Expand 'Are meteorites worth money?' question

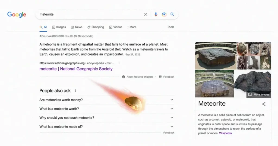pos(107,100)
